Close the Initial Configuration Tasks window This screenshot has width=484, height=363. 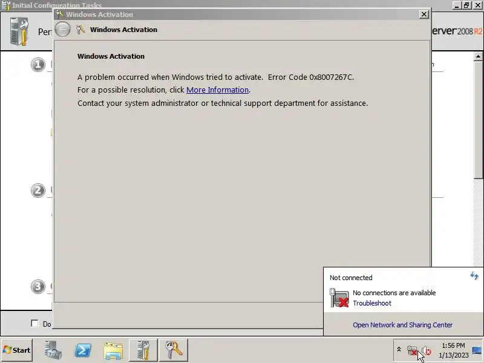[x=477, y=5]
